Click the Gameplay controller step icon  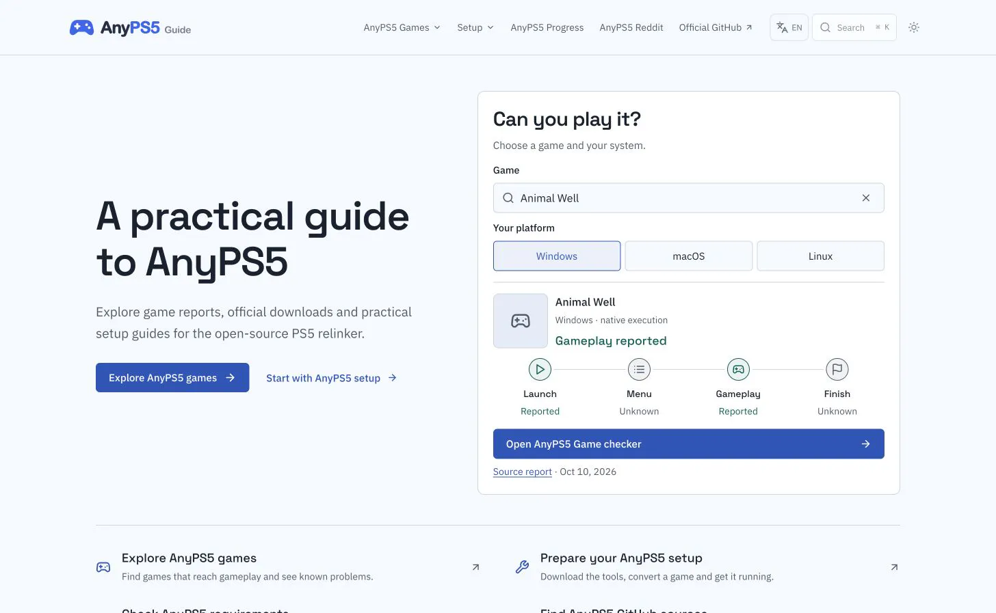pos(738,370)
